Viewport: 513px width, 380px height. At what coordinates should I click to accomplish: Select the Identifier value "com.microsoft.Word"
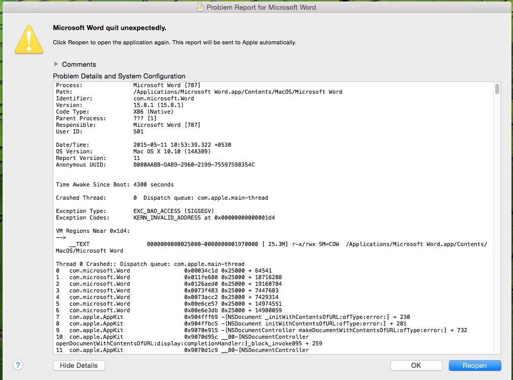click(163, 98)
